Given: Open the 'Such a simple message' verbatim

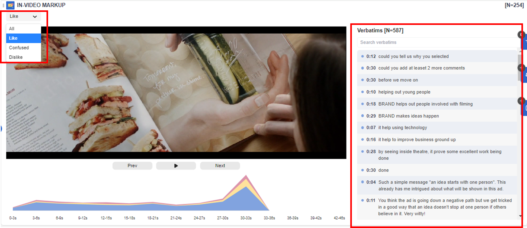Looking at the screenshot, I should [x=437, y=185].
